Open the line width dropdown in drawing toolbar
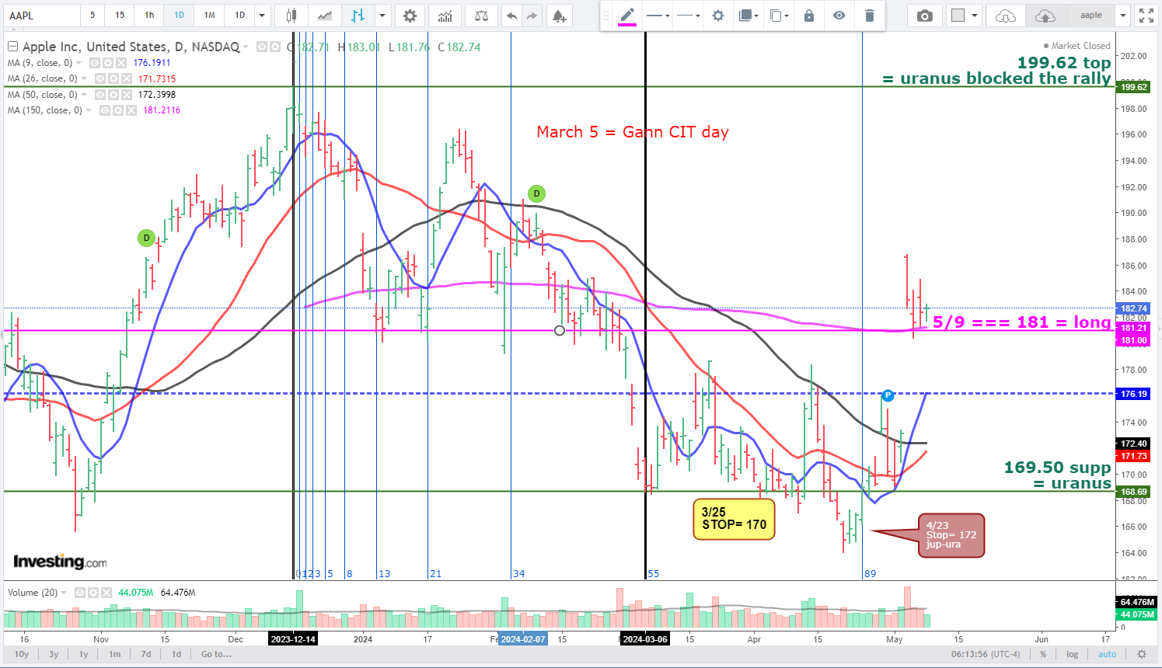The height and width of the screenshot is (668, 1162). [688, 16]
